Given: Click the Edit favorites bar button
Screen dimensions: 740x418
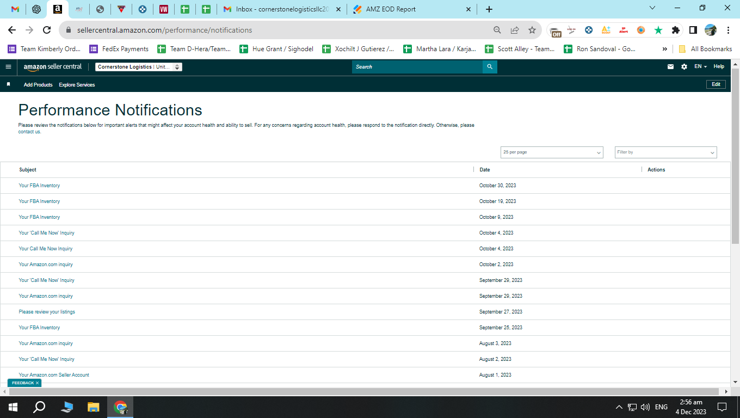Looking at the screenshot, I should pos(716,84).
